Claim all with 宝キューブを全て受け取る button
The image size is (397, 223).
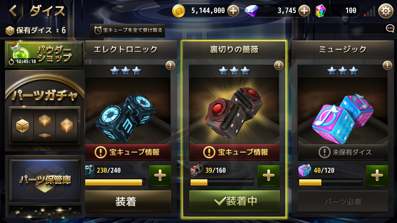click(127, 30)
